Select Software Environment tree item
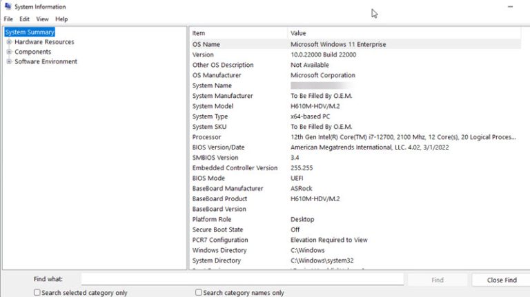The width and height of the screenshot is (530, 297). pos(46,61)
